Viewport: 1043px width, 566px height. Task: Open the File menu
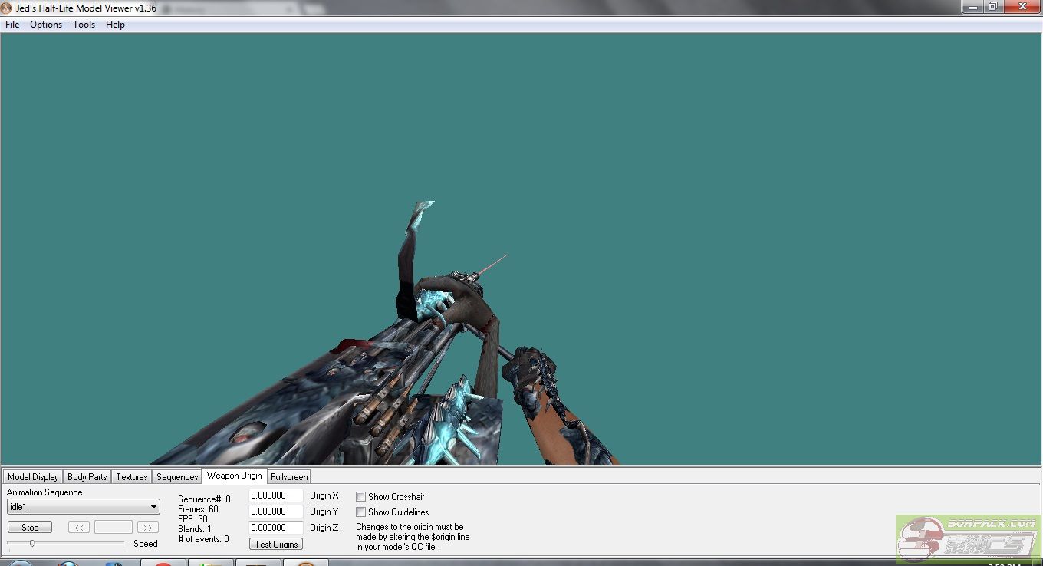tap(12, 25)
